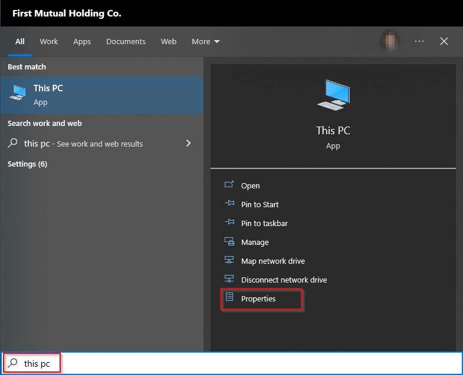The height and width of the screenshot is (375, 463).
Task: Click the Pin to taskbar pin icon
Action: [229, 222]
